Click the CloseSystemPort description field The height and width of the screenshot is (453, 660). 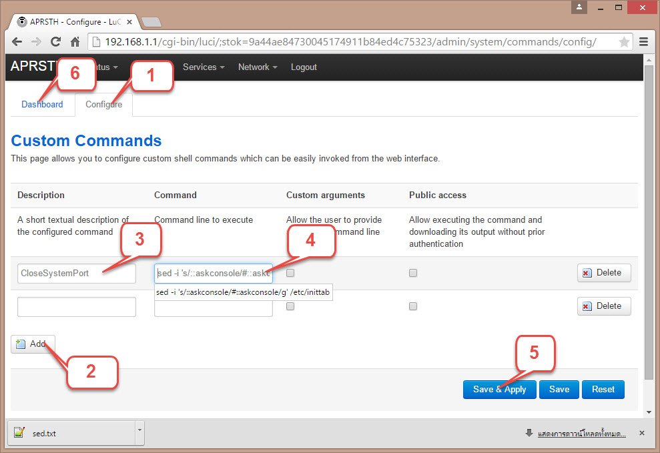(77, 274)
